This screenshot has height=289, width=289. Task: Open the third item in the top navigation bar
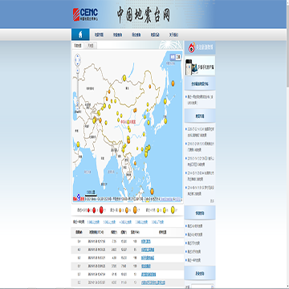(x=117, y=35)
